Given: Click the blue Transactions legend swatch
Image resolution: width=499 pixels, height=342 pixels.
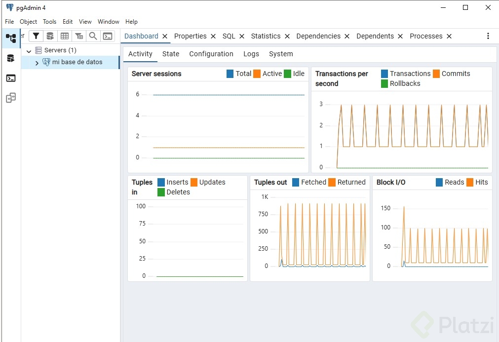Looking at the screenshot, I should coord(384,74).
